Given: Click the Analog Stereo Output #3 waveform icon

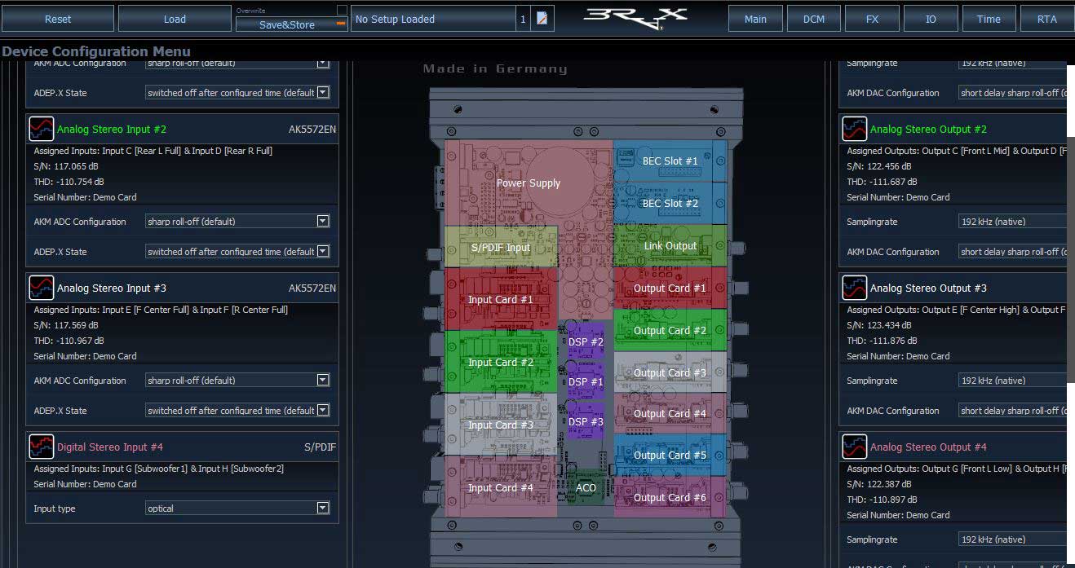Looking at the screenshot, I should coord(855,288).
